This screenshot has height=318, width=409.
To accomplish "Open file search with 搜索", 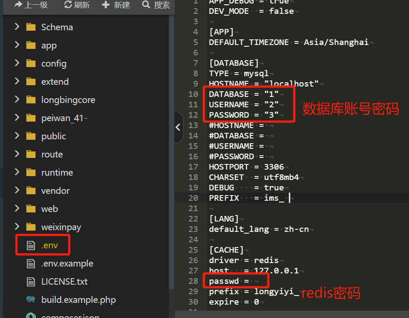I will (x=156, y=5).
